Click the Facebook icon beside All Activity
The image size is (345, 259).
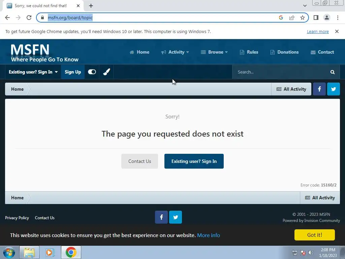(x=319, y=89)
